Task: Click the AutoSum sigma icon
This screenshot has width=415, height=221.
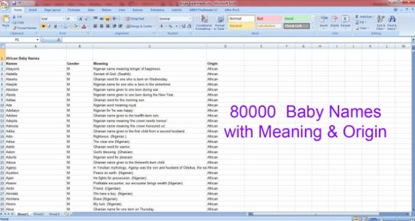Action: point(357,16)
